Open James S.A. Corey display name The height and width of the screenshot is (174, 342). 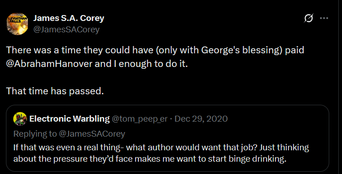tap(68, 18)
